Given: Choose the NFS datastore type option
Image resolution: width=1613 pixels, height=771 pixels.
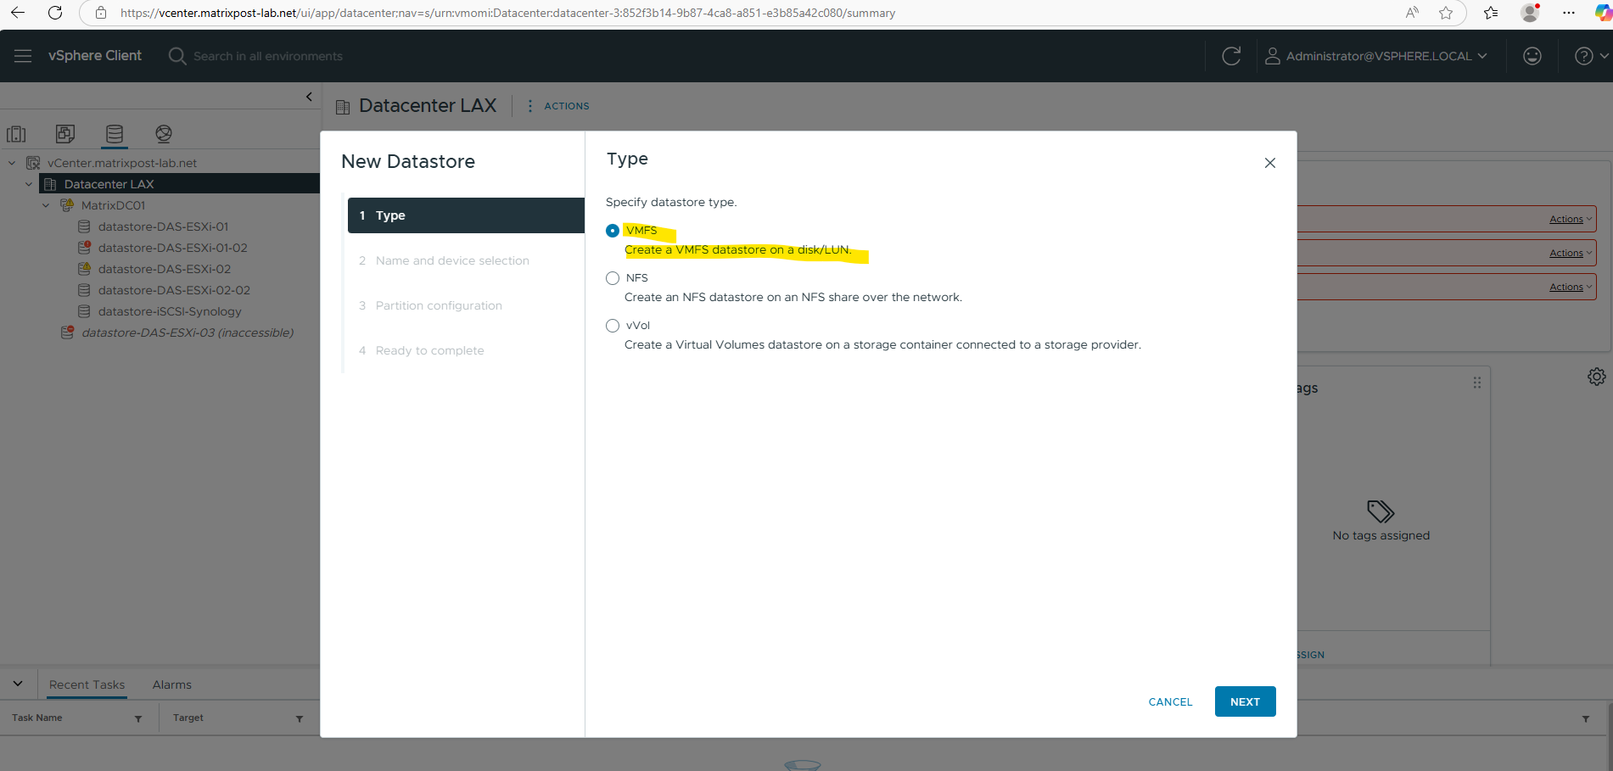Looking at the screenshot, I should pos(612,277).
